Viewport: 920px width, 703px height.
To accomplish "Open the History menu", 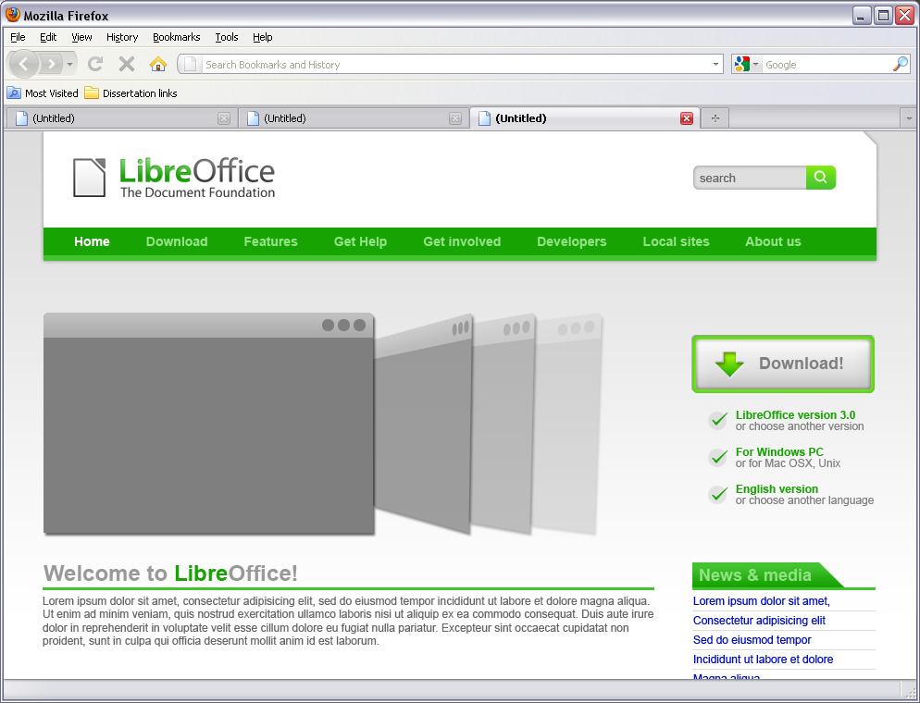I will [x=122, y=37].
